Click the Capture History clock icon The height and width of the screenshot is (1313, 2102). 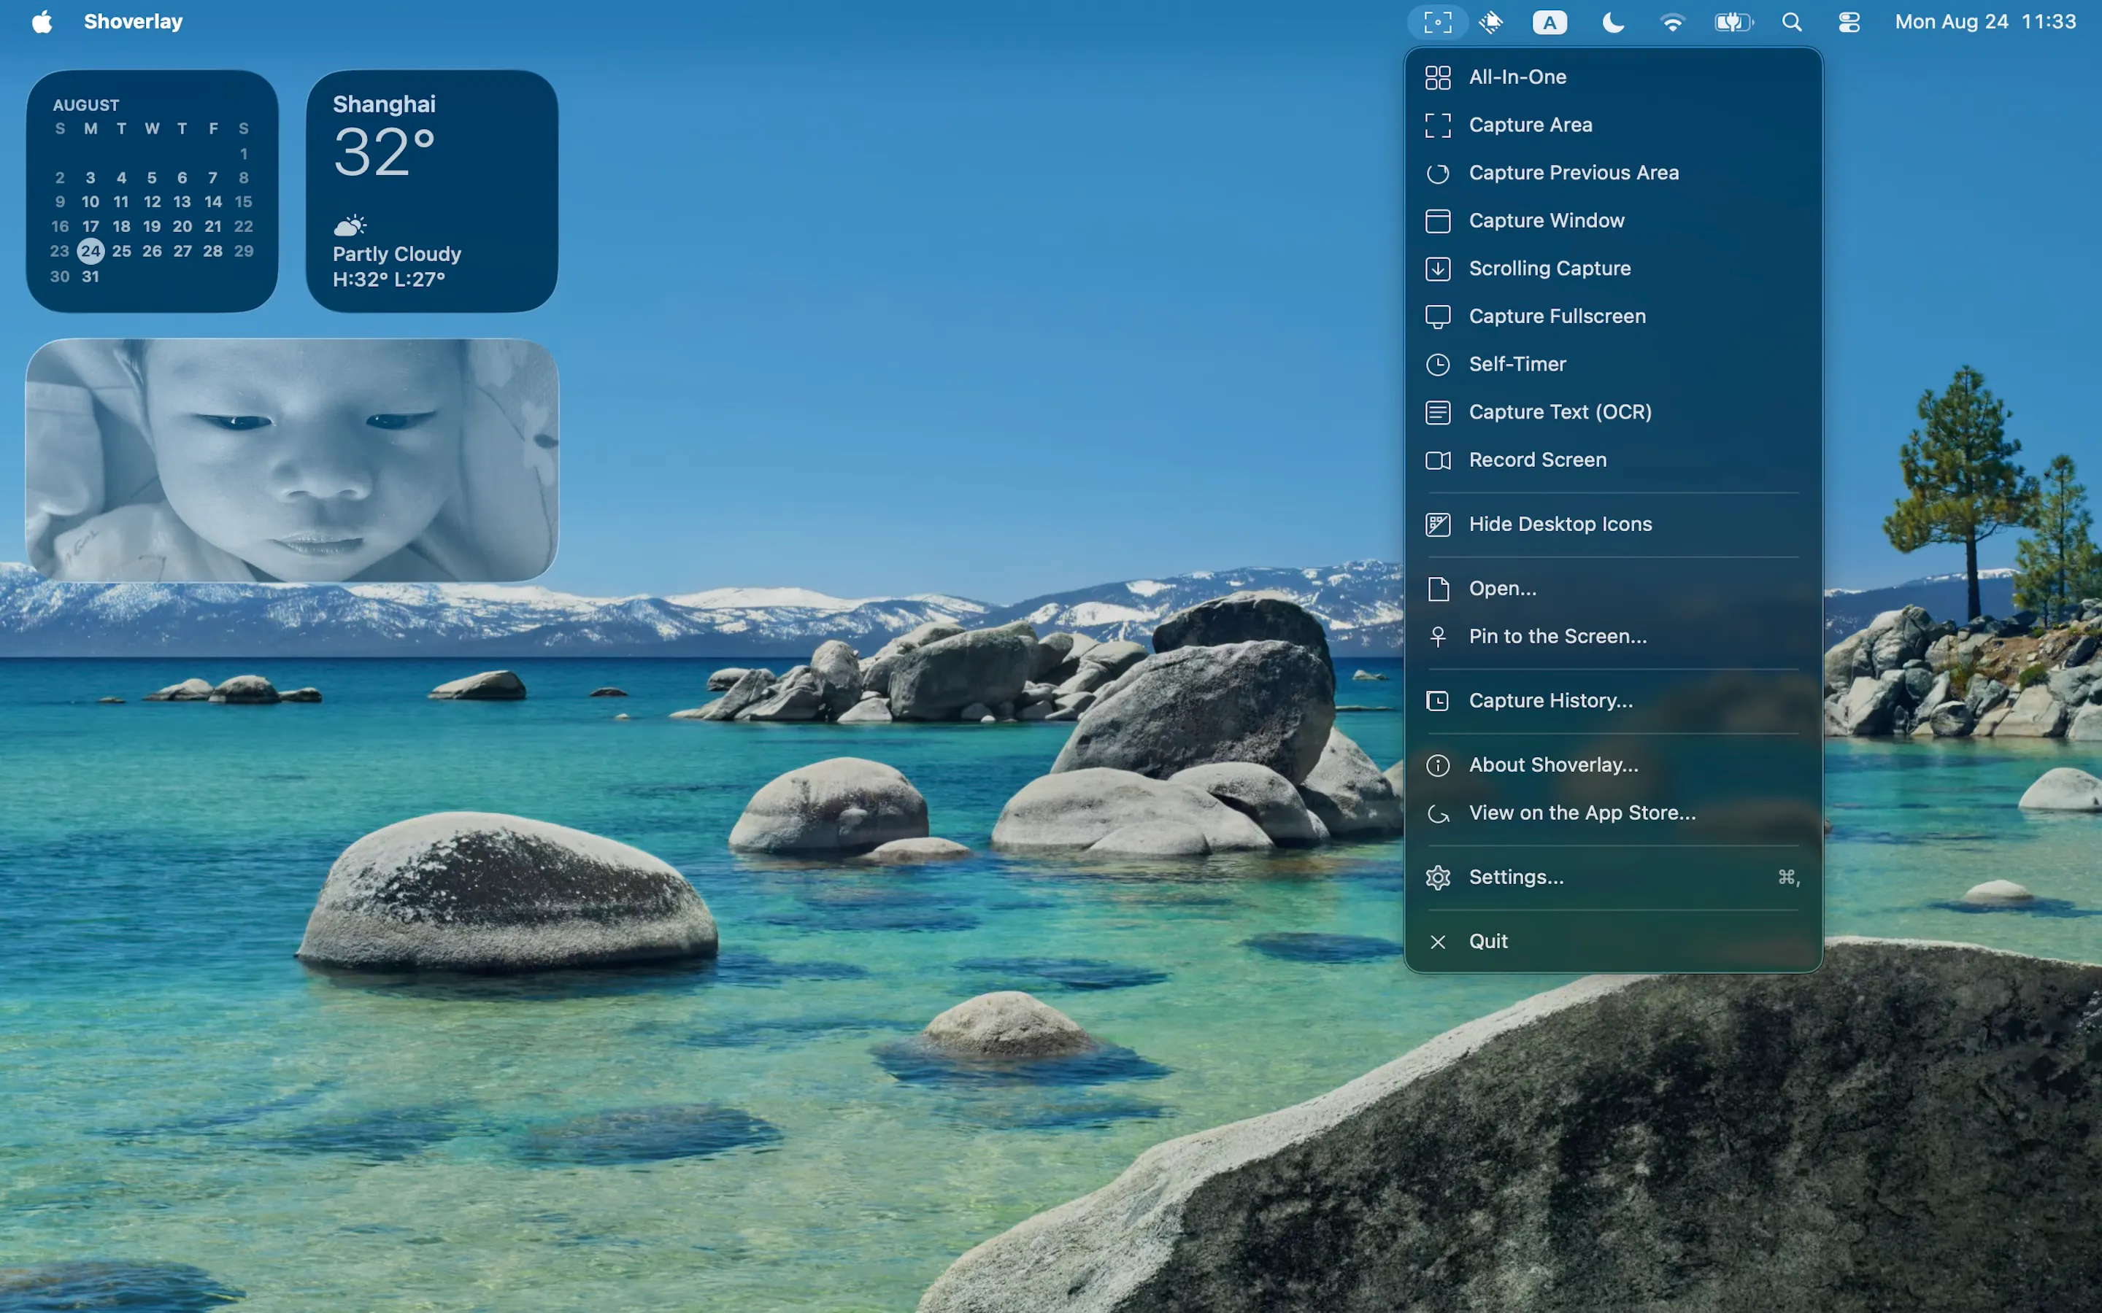tap(1438, 700)
